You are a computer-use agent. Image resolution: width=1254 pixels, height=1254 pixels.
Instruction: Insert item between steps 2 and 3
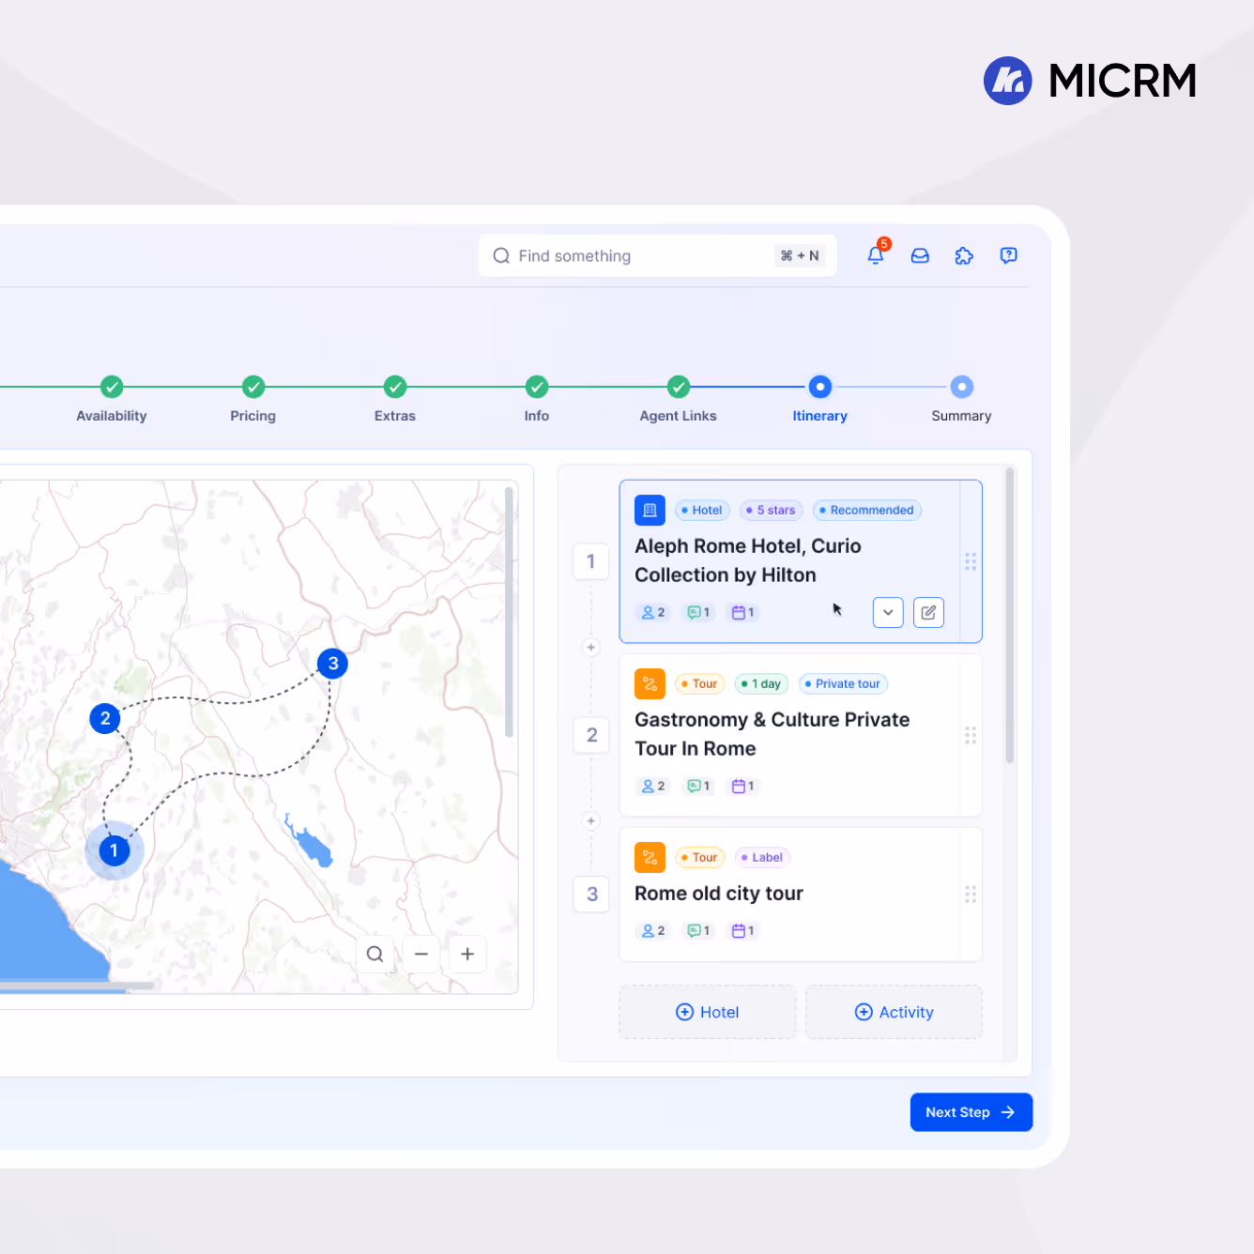pos(590,821)
